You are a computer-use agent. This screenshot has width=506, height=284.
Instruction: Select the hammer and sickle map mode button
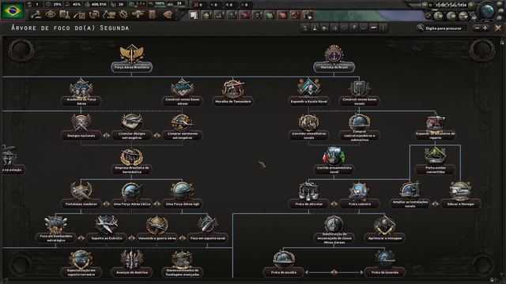pyautogui.click(x=295, y=15)
